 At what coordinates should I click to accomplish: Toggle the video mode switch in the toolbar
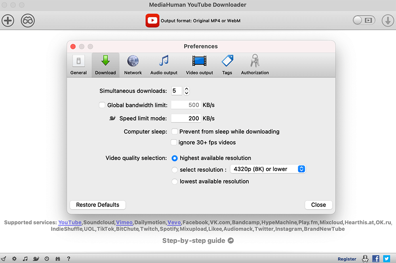364,20
